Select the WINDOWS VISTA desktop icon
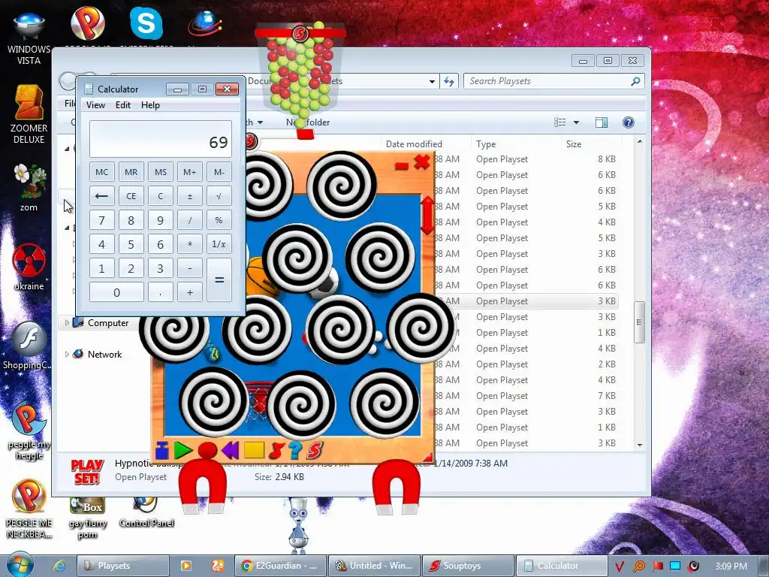The width and height of the screenshot is (769, 577). click(x=29, y=39)
